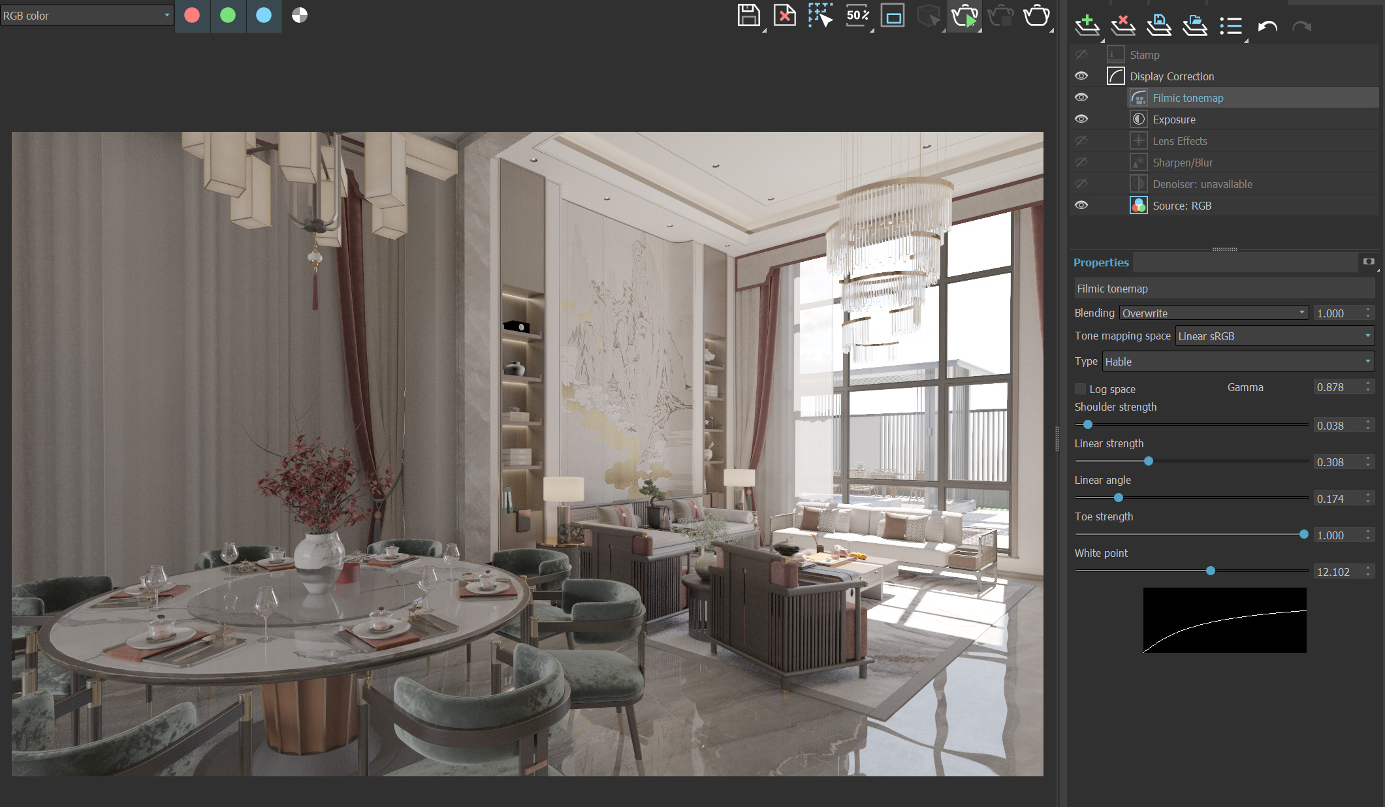Hide the Display Correction layer
Viewport: 1385px width, 807px height.
tap(1081, 76)
